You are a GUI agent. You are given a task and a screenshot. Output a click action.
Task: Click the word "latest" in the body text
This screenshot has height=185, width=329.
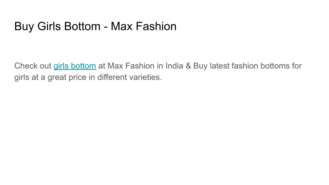pos(219,66)
